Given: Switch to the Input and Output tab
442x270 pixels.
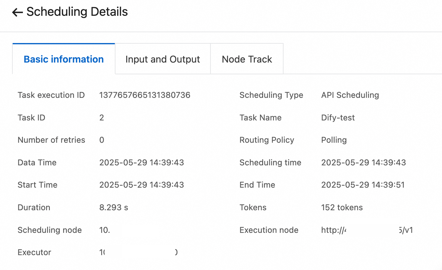Looking at the screenshot, I should [x=162, y=59].
